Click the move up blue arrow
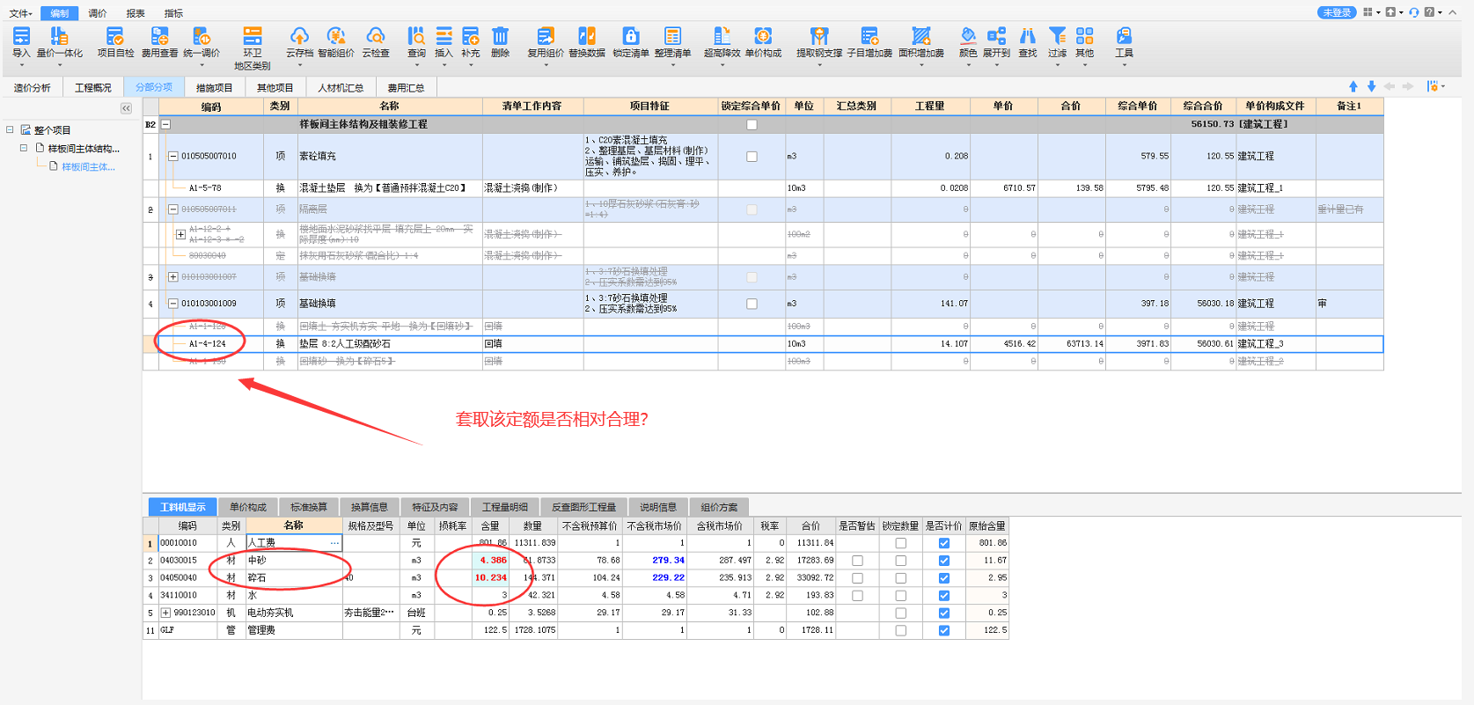This screenshot has height=705, width=1474. coord(1353,86)
